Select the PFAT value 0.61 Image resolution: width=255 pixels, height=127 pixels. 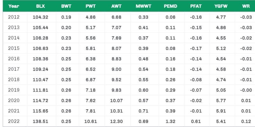(x=196, y=121)
